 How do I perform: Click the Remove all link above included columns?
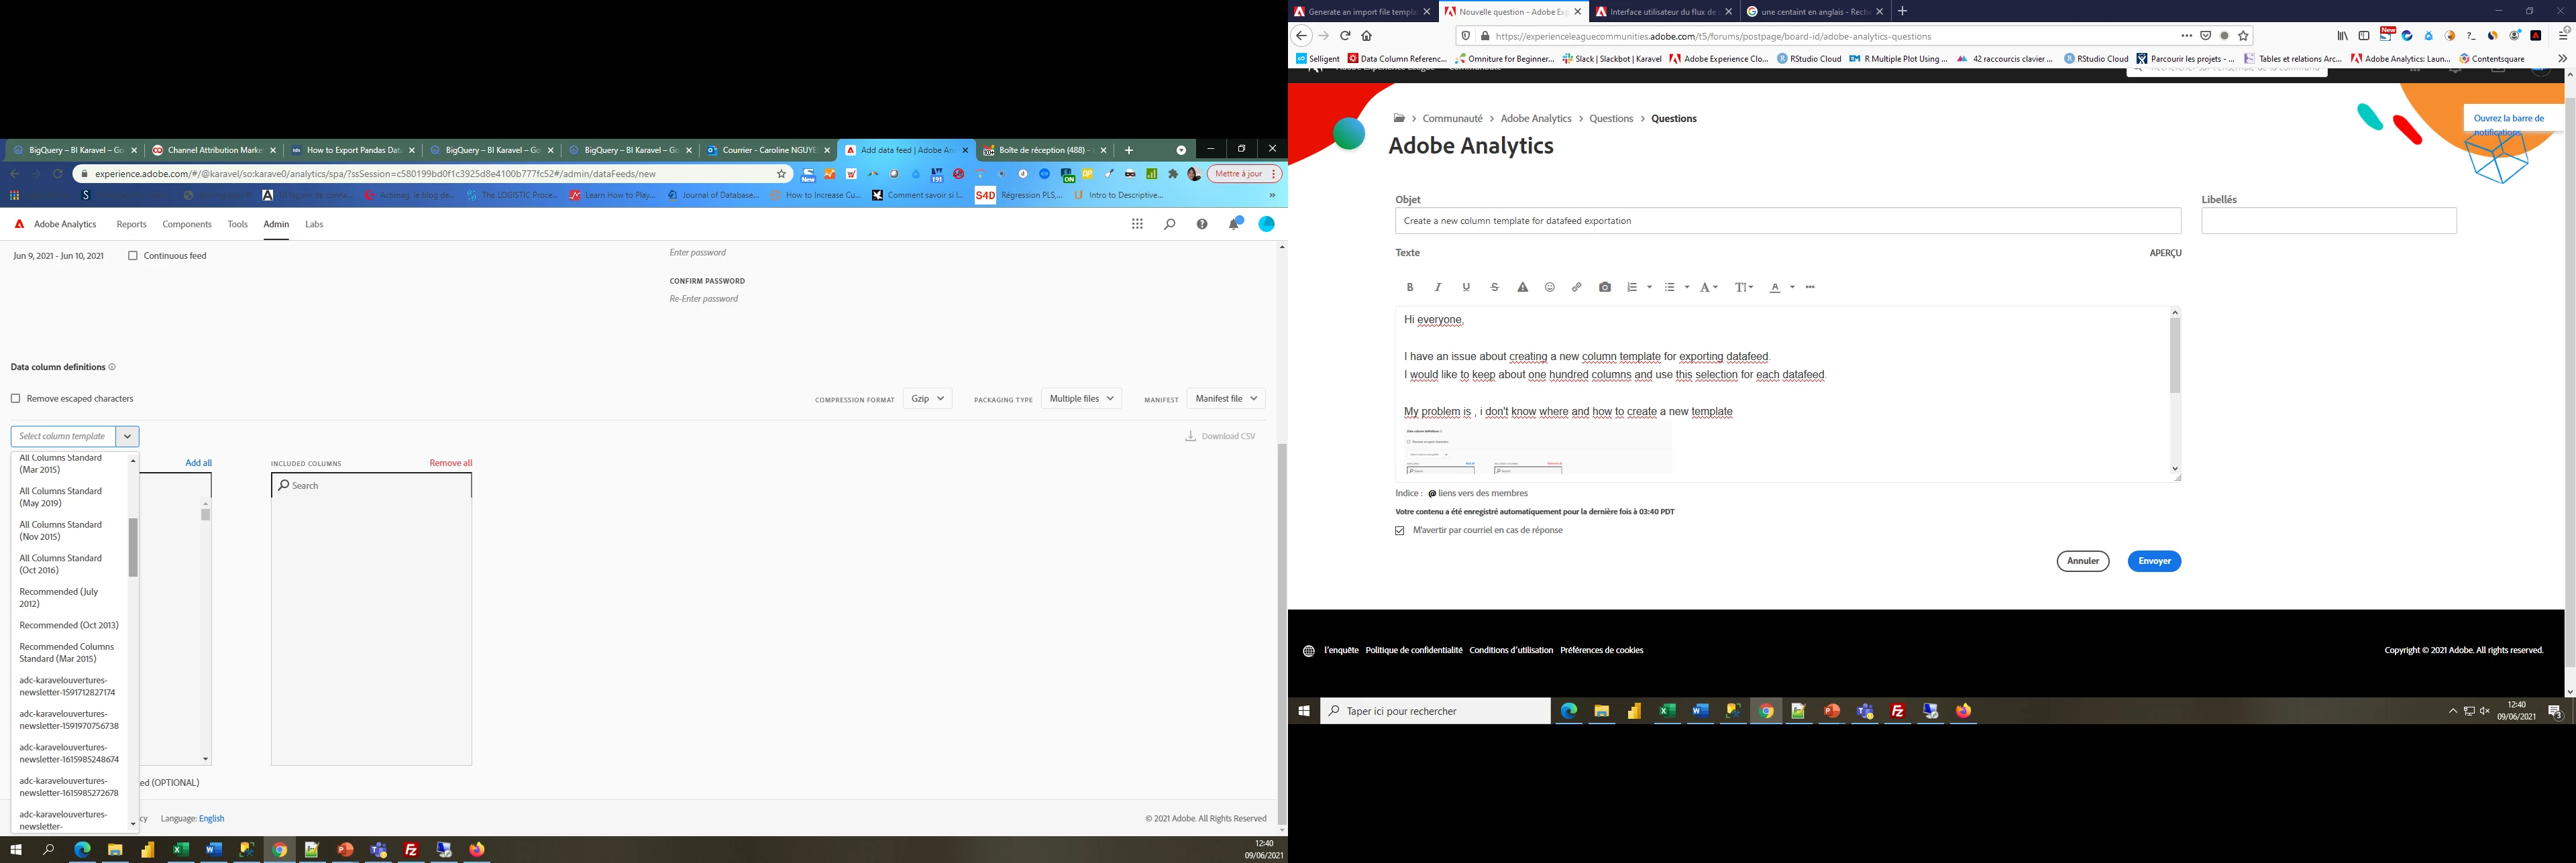[451, 463]
